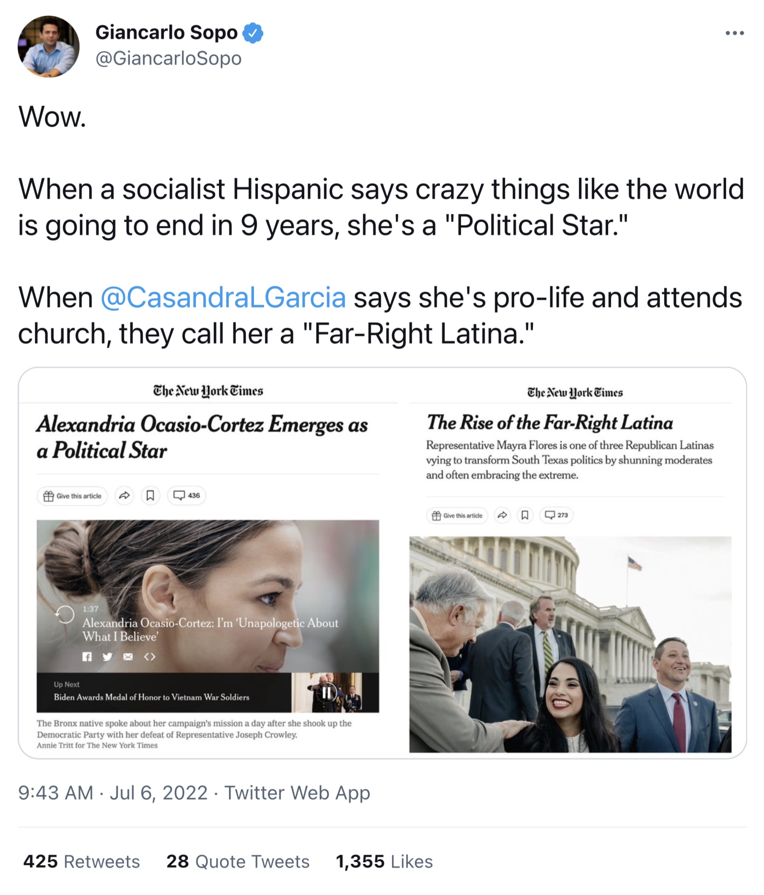Click the blue verified badge

253,33
